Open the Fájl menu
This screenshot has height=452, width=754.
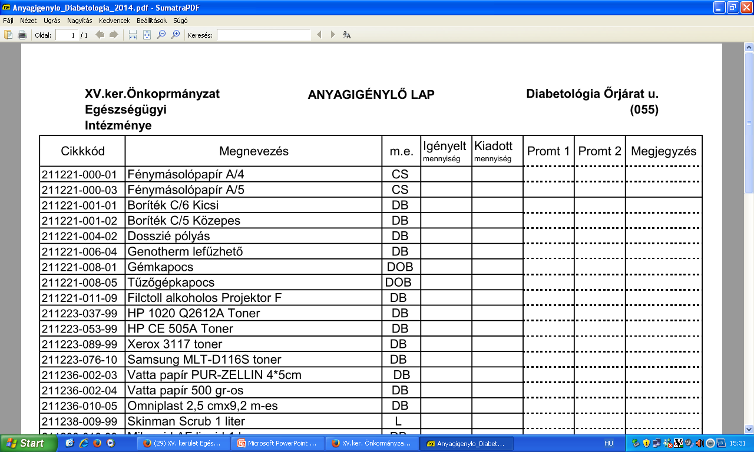click(8, 20)
